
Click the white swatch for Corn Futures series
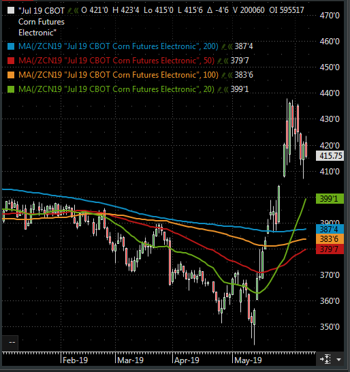(11, 10)
